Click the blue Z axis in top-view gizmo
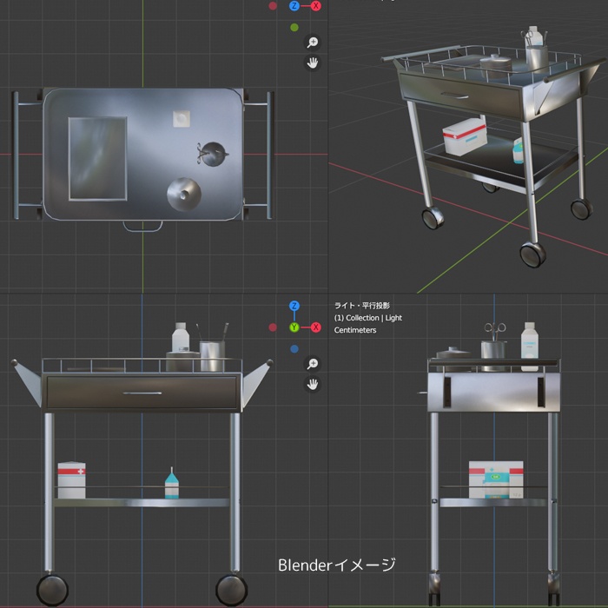Image resolution: width=608 pixels, height=608 pixels. point(294,6)
